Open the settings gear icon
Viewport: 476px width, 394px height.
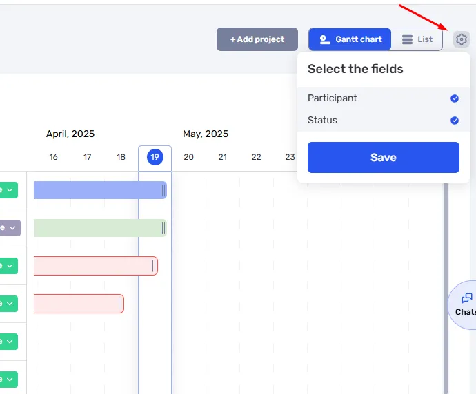point(461,39)
